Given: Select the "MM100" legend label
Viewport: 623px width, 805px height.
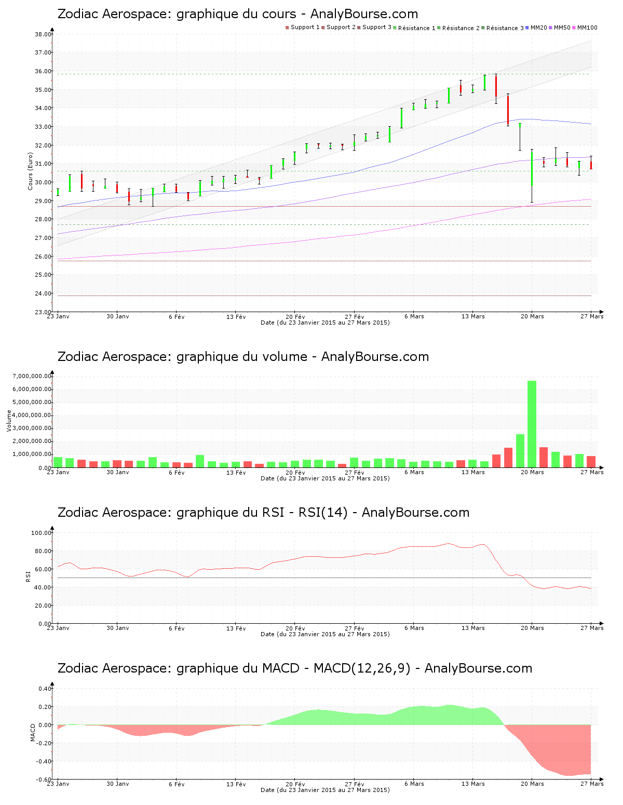Looking at the screenshot, I should click(587, 28).
